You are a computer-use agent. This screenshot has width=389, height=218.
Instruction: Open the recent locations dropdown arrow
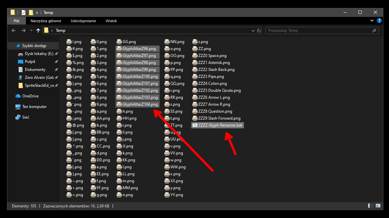(31, 30)
